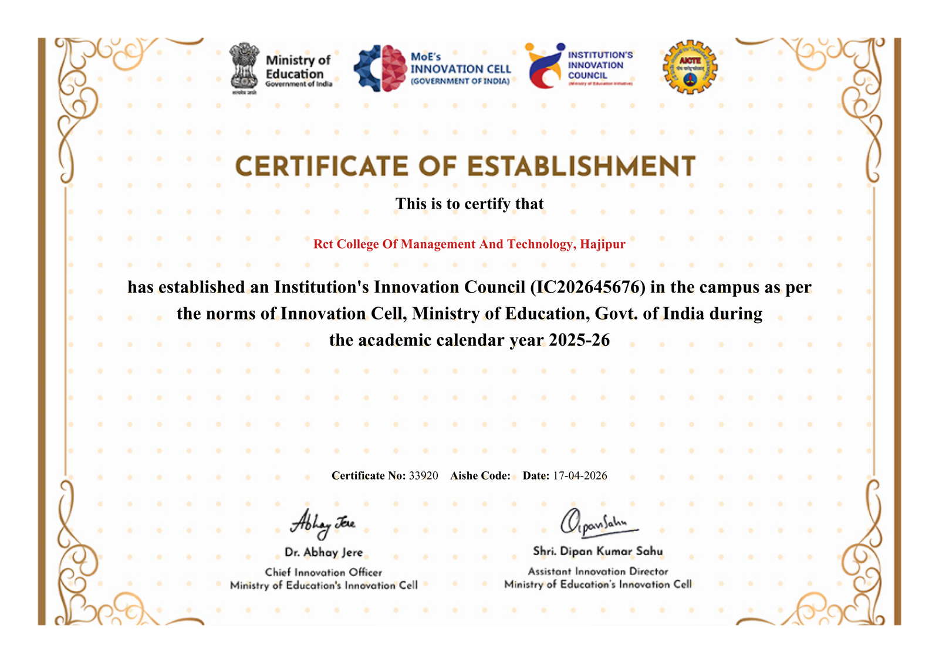Click the text 'This is to certify that'
Image resolution: width=939 pixels, height=663 pixels.
[x=469, y=203]
